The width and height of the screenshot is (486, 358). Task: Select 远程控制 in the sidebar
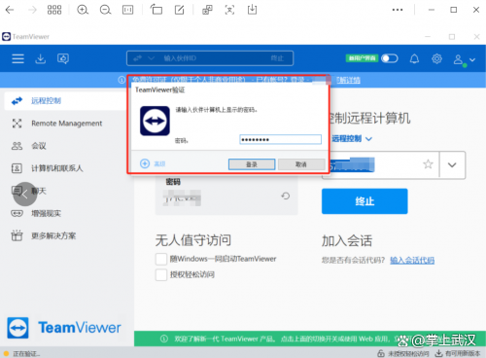click(65, 101)
